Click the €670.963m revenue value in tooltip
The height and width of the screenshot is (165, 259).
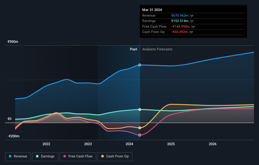coord(180,15)
